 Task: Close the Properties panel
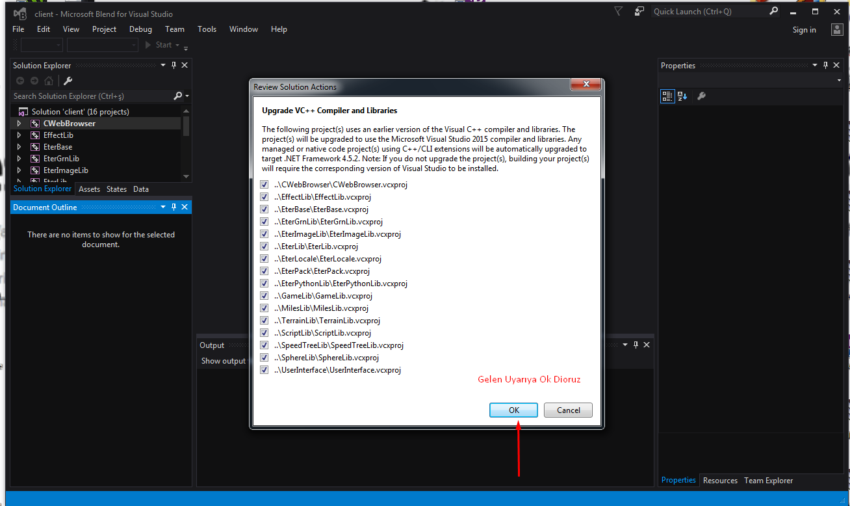pyautogui.click(x=837, y=65)
